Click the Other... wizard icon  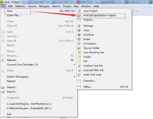(x=79, y=87)
